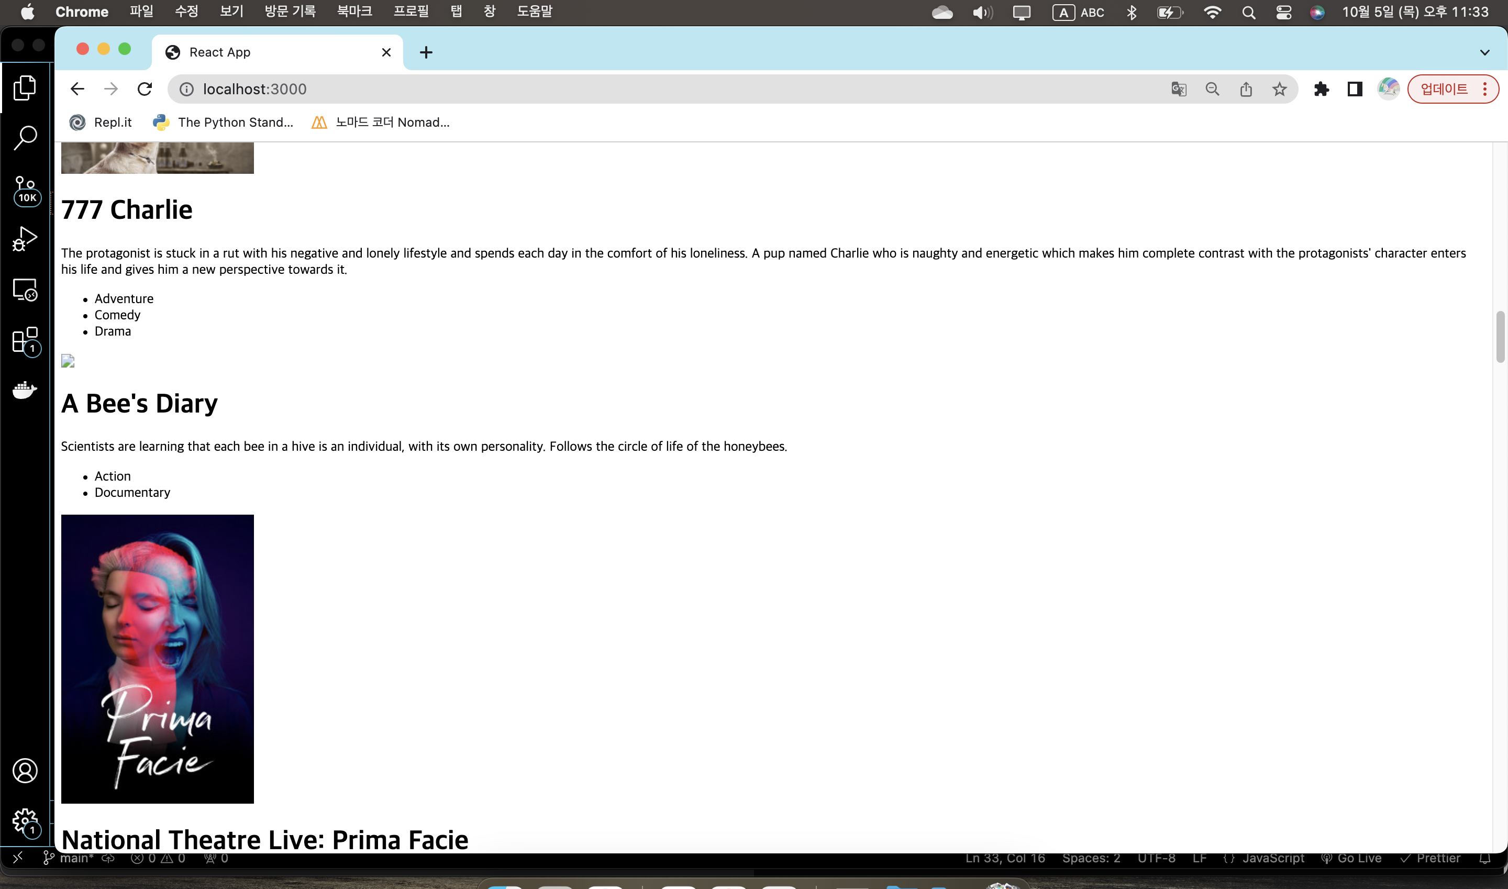Expand the tab search chevron
The width and height of the screenshot is (1508, 889).
click(x=1484, y=52)
